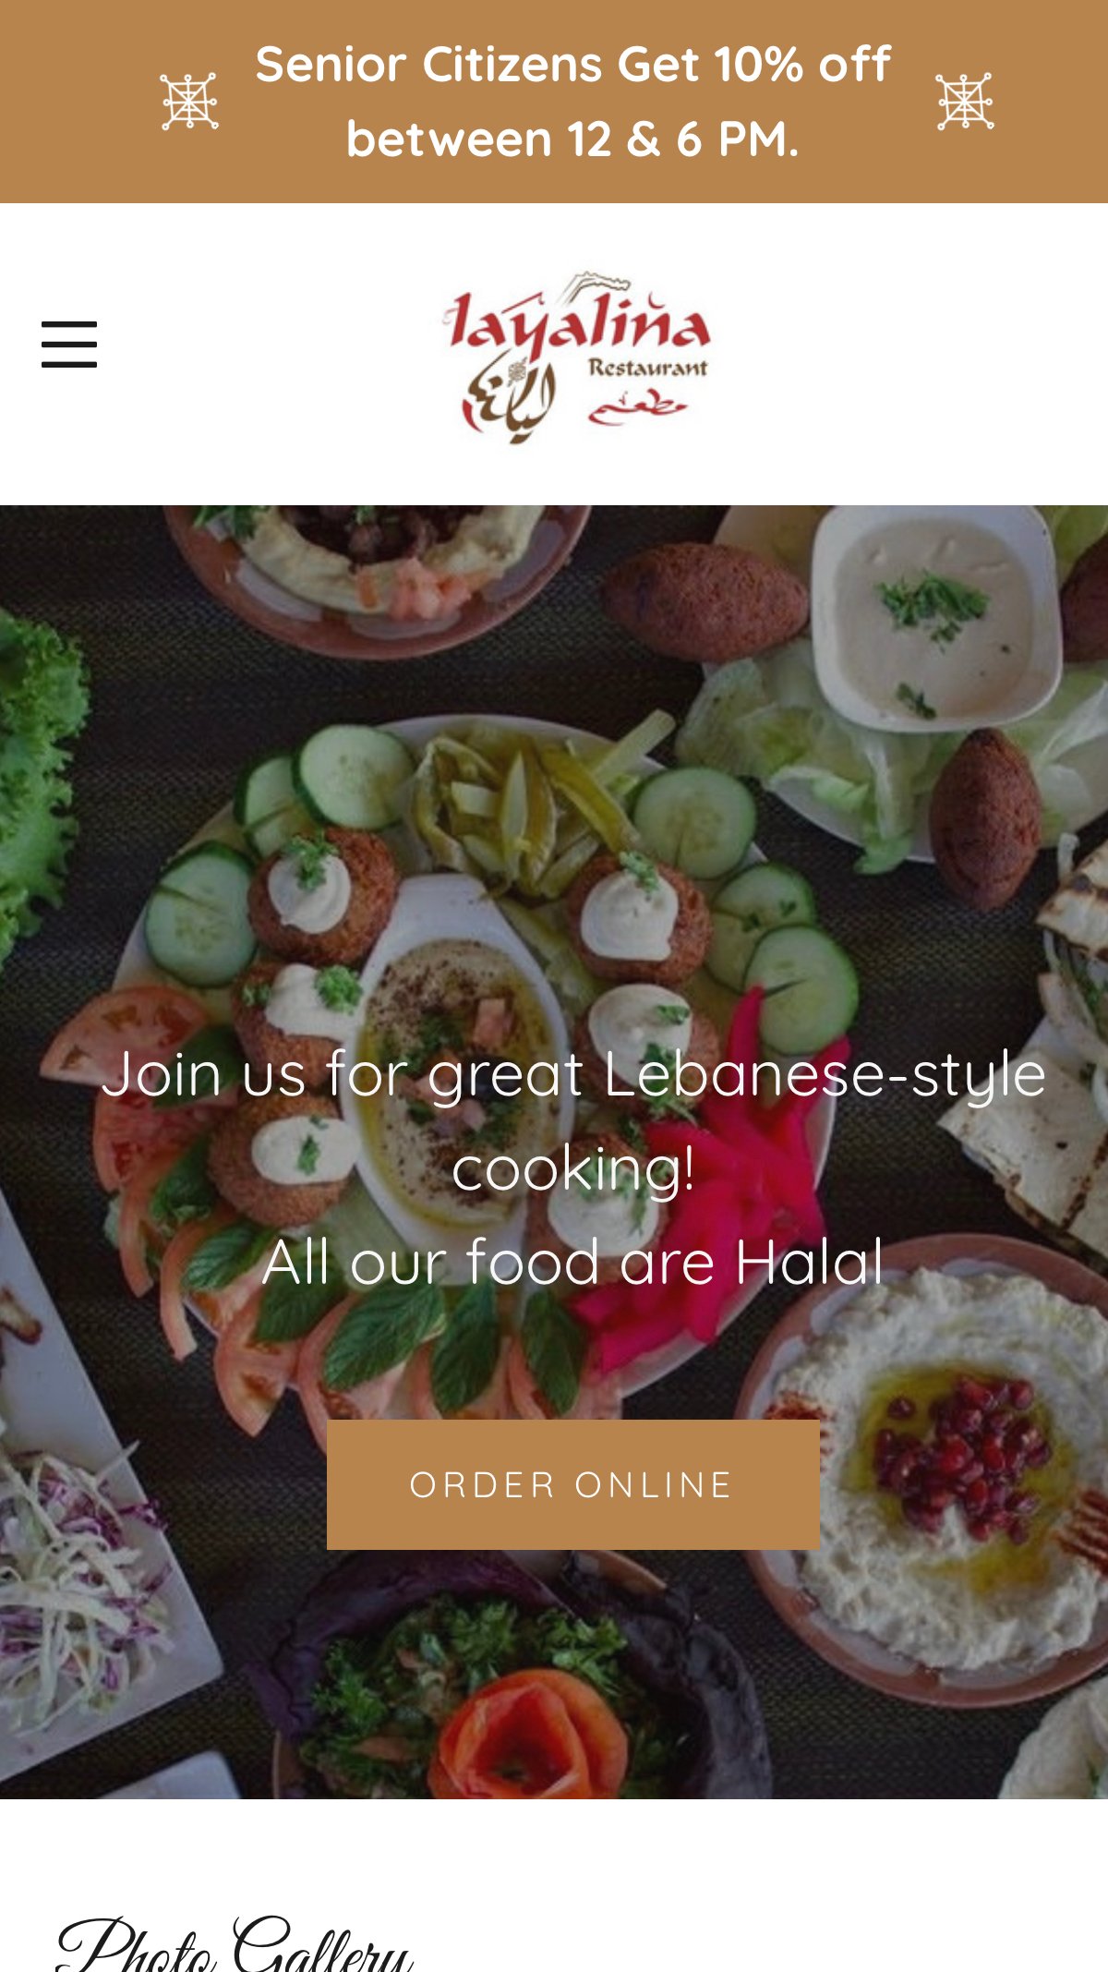This screenshot has width=1108, height=1972.
Task: Open the hamburger navigation menu
Action: (x=69, y=345)
